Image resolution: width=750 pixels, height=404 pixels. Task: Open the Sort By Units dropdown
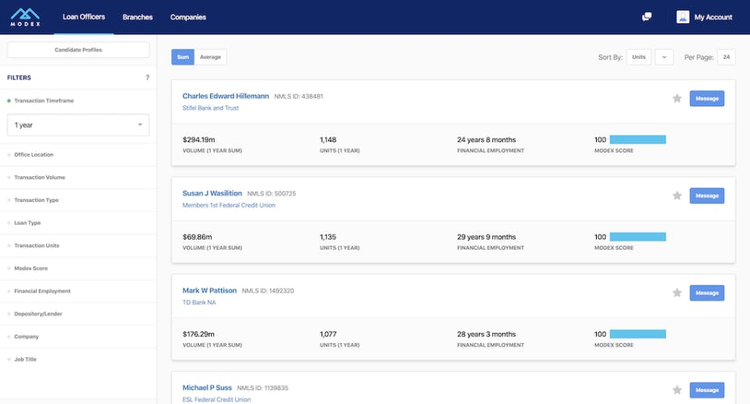(x=639, y=57)
